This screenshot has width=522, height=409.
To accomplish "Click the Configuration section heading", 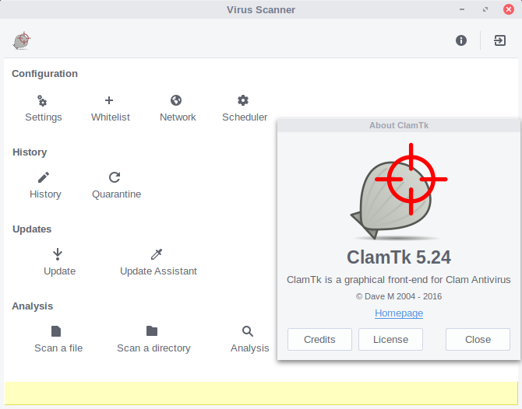I will pos(44,73).
